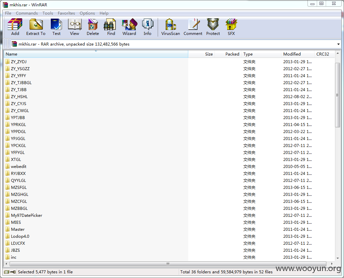Select the YFFYGL folder name
The height and width of the screenshot is (278, 344).
coord(18,153)
